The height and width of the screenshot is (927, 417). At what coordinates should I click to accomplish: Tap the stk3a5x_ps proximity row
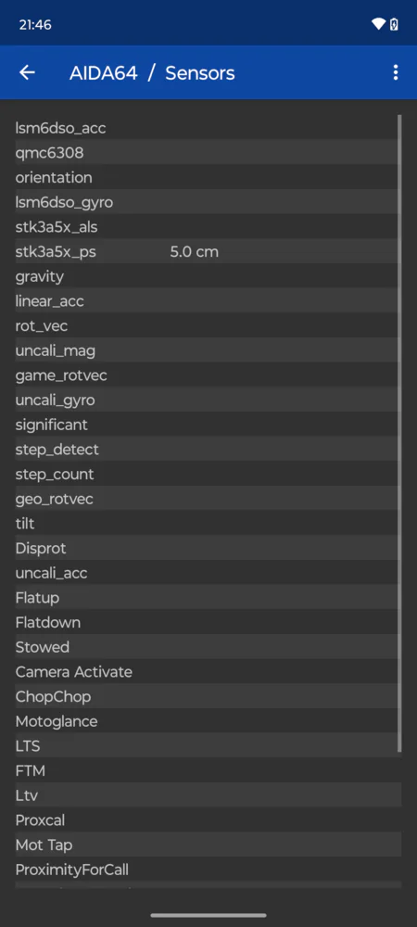(208, 252)
